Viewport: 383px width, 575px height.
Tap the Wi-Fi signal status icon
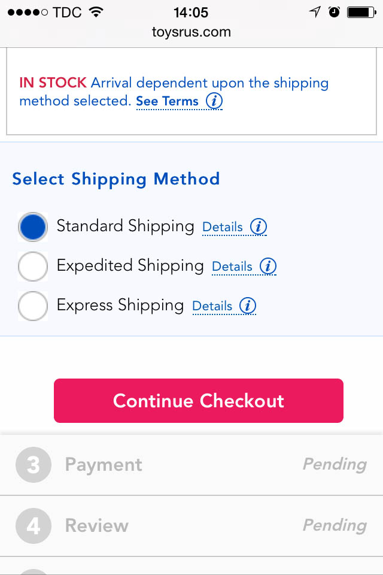[95, 12]
